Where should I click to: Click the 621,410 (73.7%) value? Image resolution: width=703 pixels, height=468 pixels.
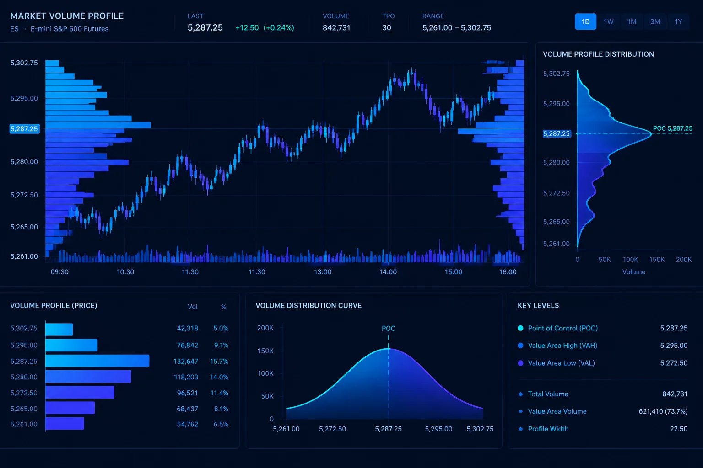pos(663,411)
